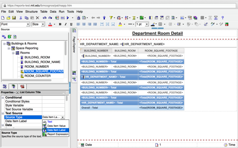Click the lock page objects icon
This screenshot has width=238, height=148.
point(78,18)
